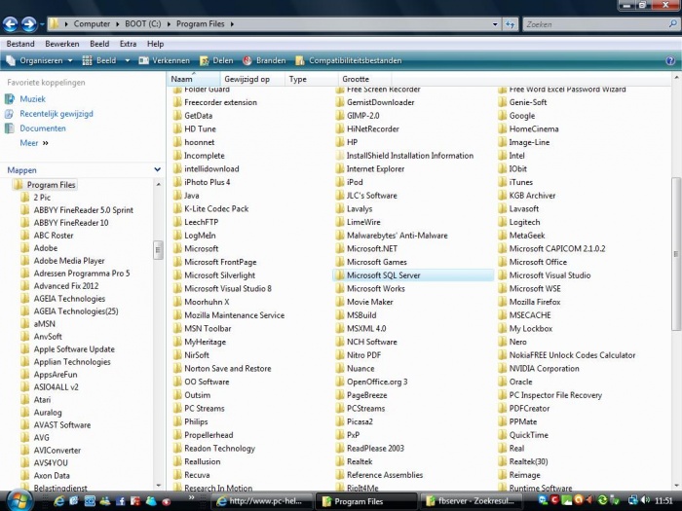Image resolution: width=682 pixels, height=511 pixels.
Task: Open the Microsoft SQL Server folder
Action: 383,275
